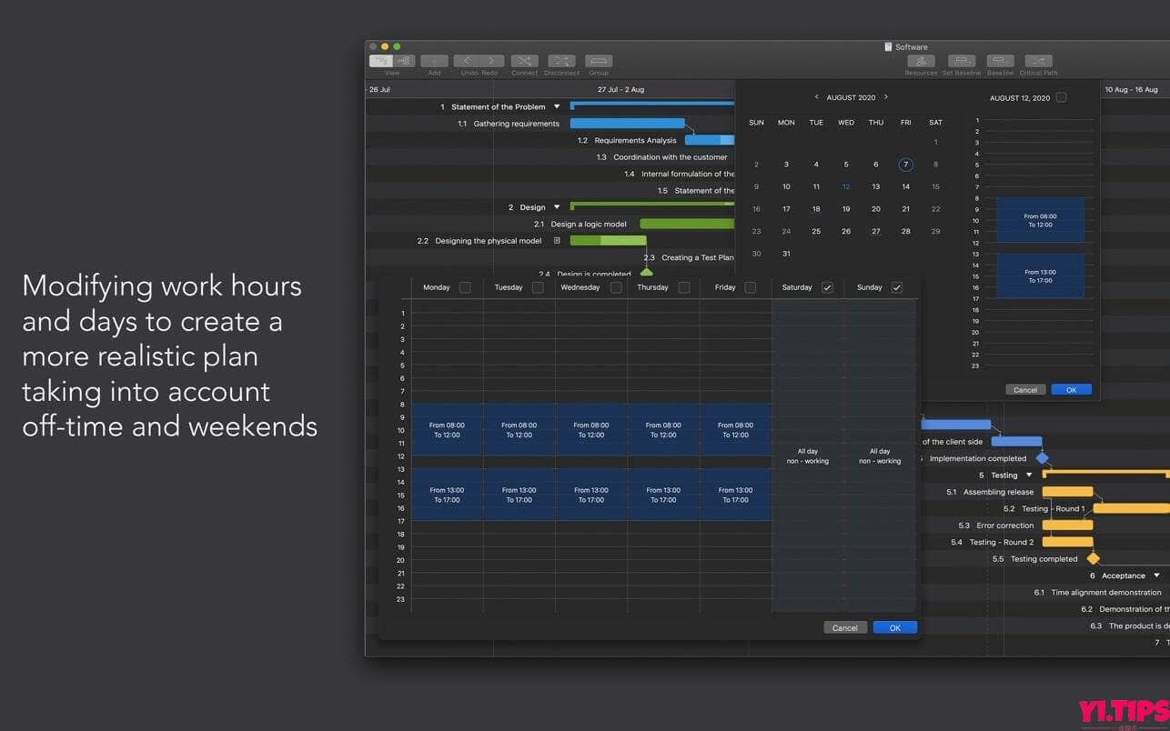Click the Disconnect toolbar icon

tap(561, 62)
